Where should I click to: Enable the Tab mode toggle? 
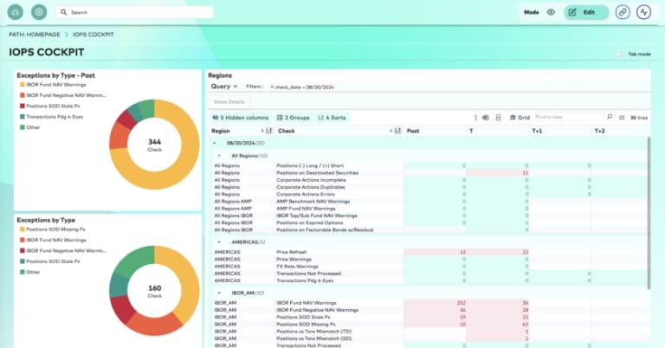[x=620, y=54]
